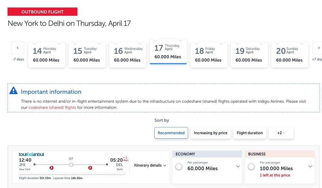Expand Itinerary details
The height and width of the screenshot is (188, 322).
click(150, 165)
